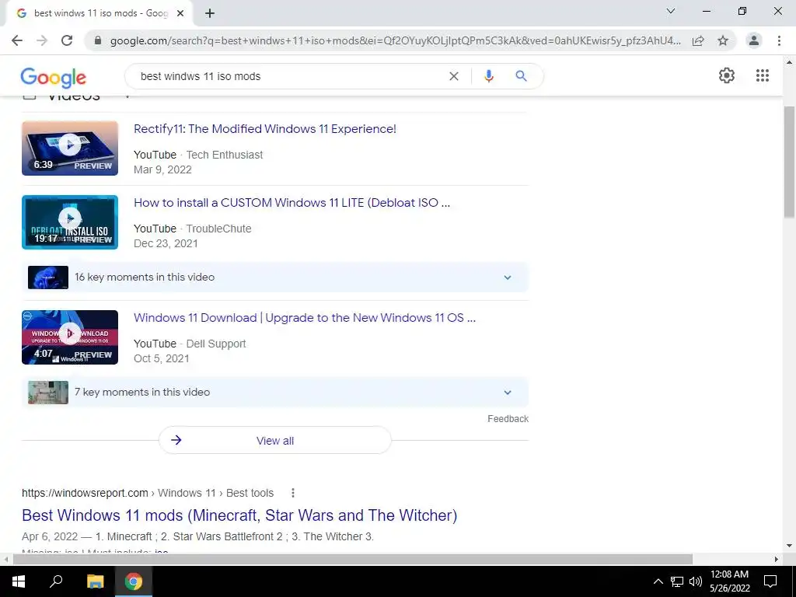
Task: Open 'How to install a CUSTOM Windows 11 LITE' link
Action: pyautogui.click(x=292, y=203)
